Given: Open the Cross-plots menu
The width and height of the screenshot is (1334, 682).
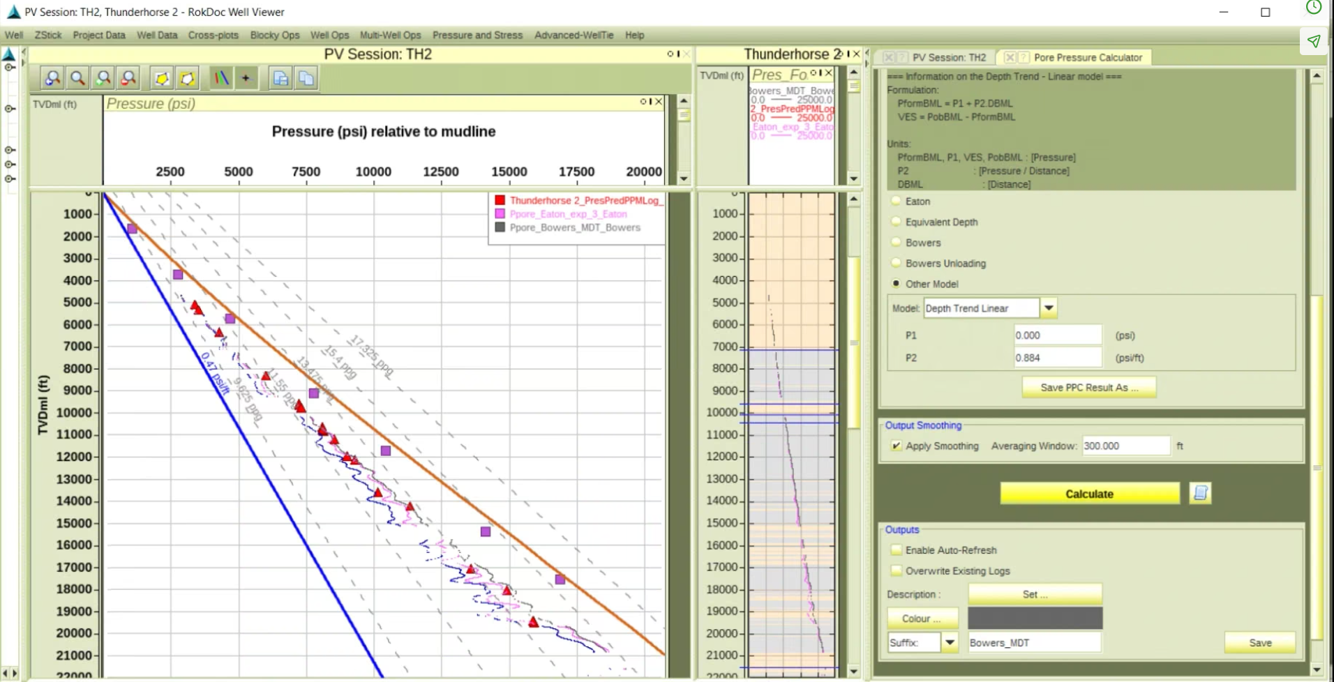Looking at the screenshot, I should (213, 35).
